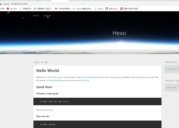Follow the Hexo link in welcome text
The image size is (179, 128).
[x=50, y=77]
